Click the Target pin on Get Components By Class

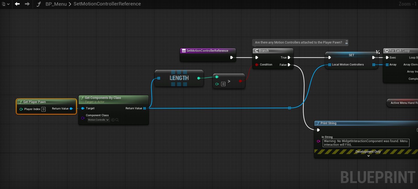pyautogui.click(x=83, y=108)
